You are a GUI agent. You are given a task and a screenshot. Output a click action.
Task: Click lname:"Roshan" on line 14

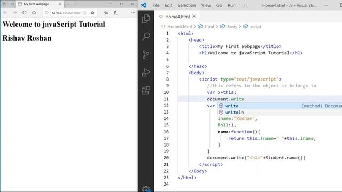(x=237, y=118)
